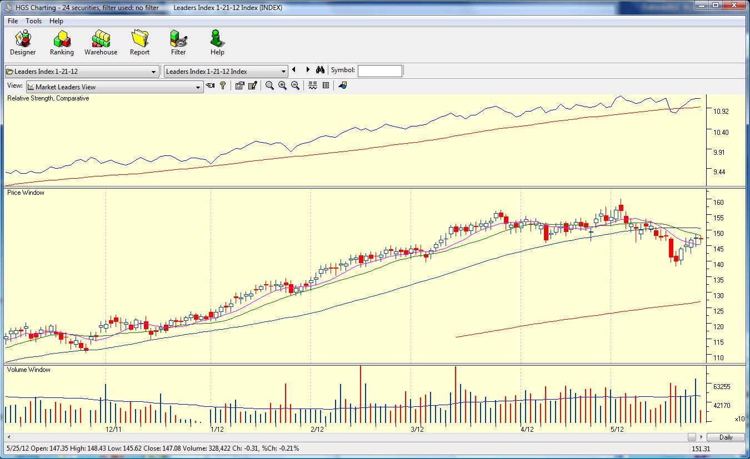Maximize the HGS Charting window
The width and height of the screenshot is (750, 459).
[x=717, y=6]
